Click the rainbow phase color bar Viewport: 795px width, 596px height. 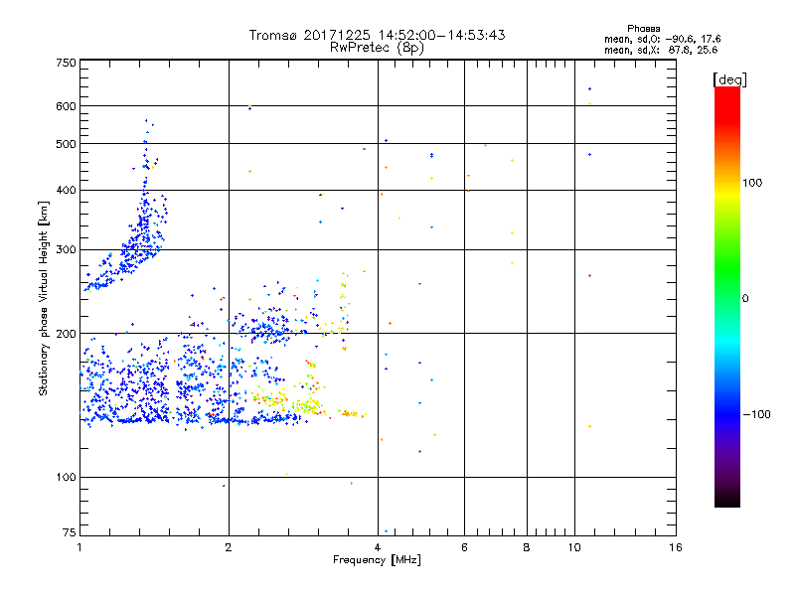coord(727,296)
